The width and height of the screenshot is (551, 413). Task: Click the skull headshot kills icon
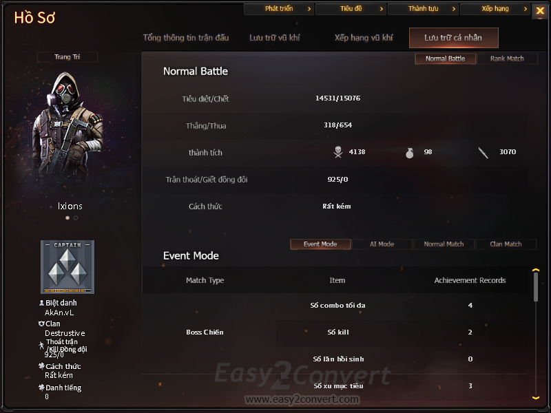[338, 152]
